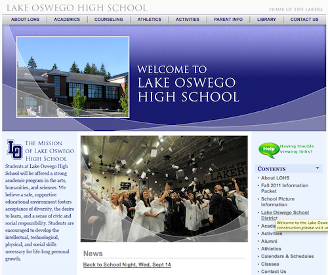Open Fall 2011 Information Packet link
Image resolution: width=328 pixels, height=275 pixels.
pyautogui.click(x=285, y=188)
